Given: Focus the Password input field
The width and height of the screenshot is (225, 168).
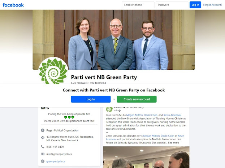Looking at the screenshot, I should 172,5.
